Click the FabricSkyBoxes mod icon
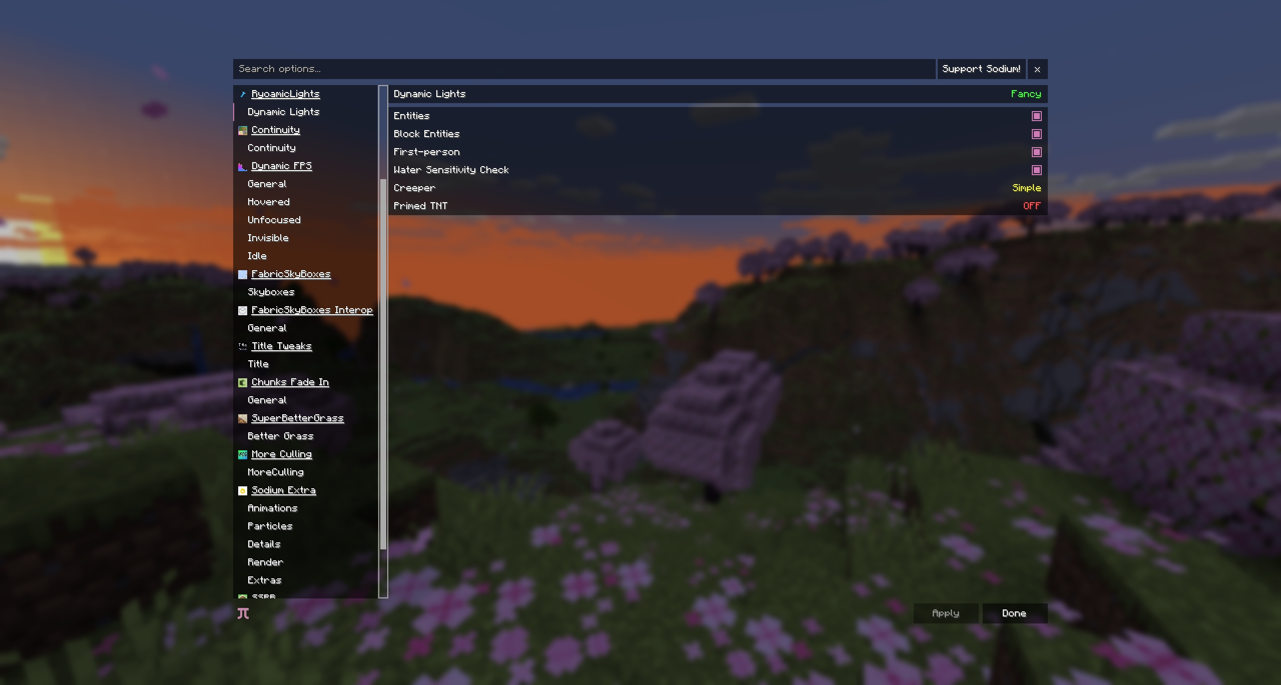 (242, 274)
